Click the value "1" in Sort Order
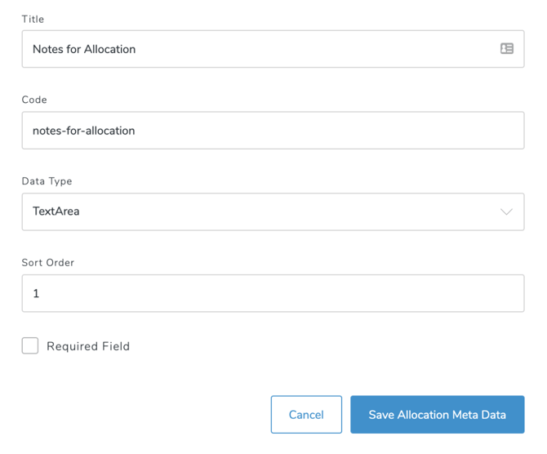The width and height of the screenshot is (547, 454). [36, 294]
